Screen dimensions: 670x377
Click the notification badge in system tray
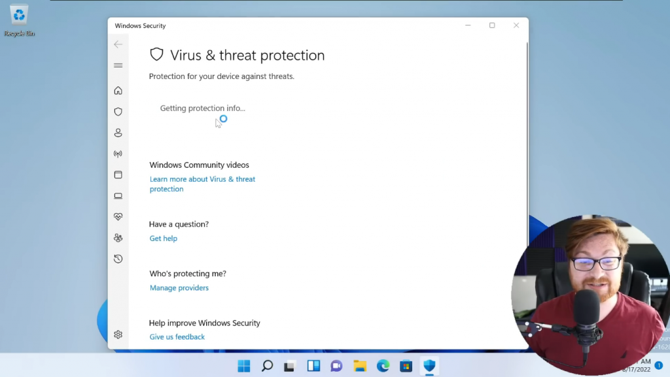tap(658, 365)
